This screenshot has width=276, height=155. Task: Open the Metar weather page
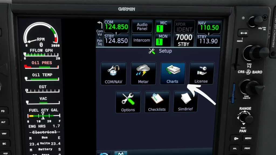point(143,73)
